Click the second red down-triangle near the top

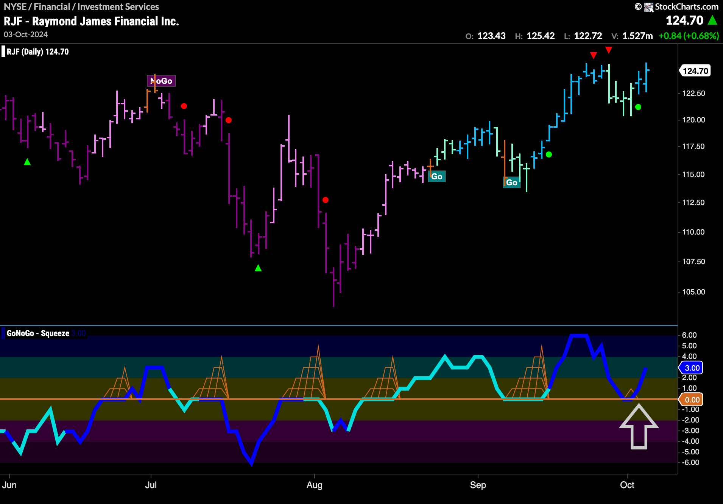609,50
